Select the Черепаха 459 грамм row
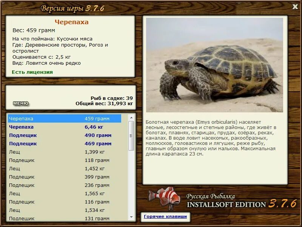 [x=65, y=118]
